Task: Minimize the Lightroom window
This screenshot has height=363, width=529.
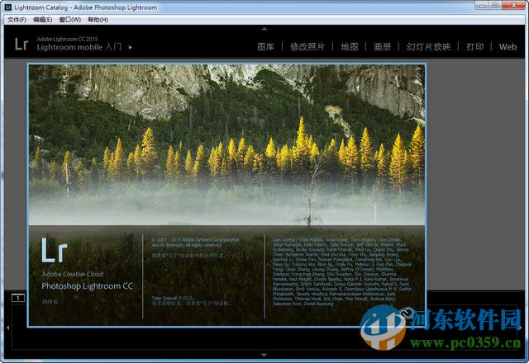Action: point(482,5)
